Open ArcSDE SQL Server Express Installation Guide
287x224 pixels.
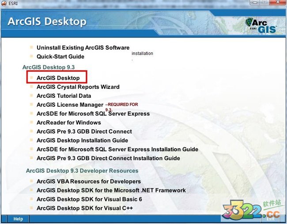(117, 149)
